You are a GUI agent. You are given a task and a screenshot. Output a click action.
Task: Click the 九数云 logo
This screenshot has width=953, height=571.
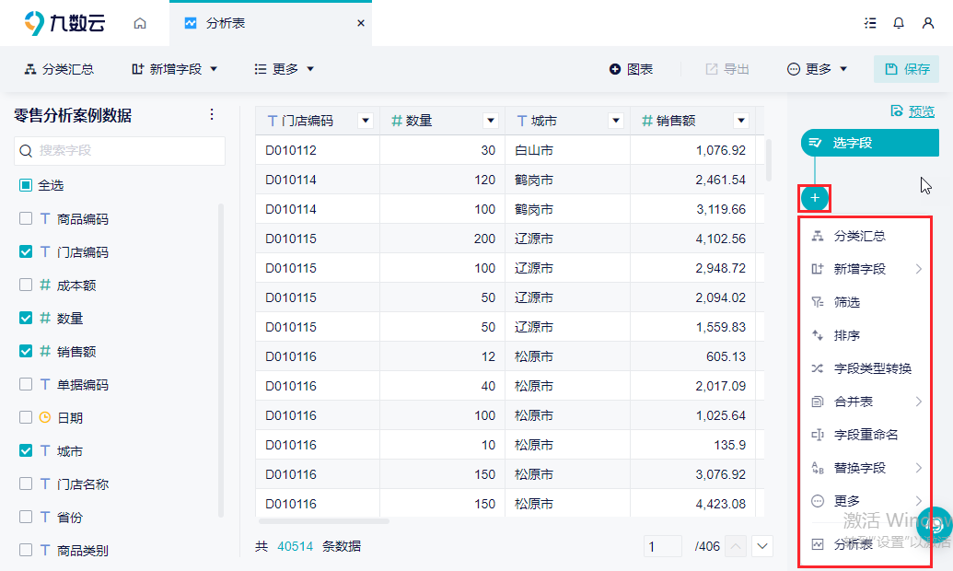point(64,23)
